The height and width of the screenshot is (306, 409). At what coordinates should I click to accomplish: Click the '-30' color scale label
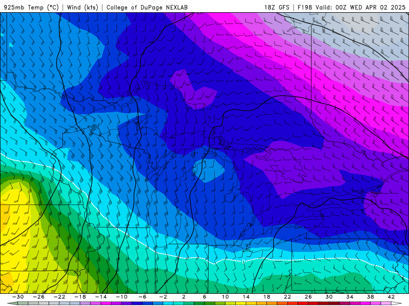[18, 297]
